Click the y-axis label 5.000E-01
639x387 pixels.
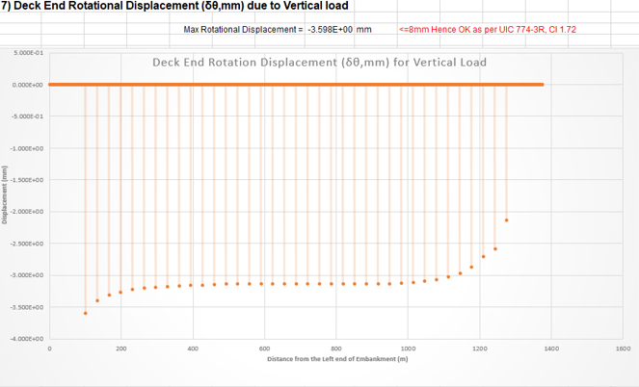click(x=28, y=53)
